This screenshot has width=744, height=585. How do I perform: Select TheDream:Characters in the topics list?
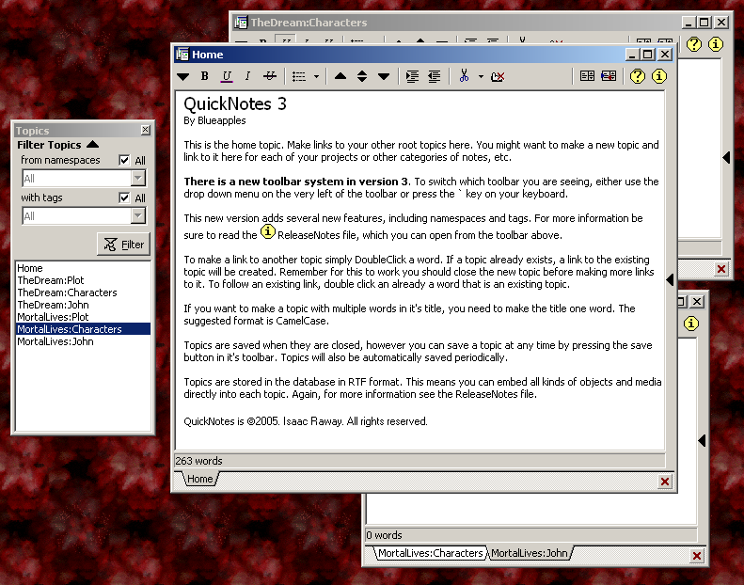83,292
